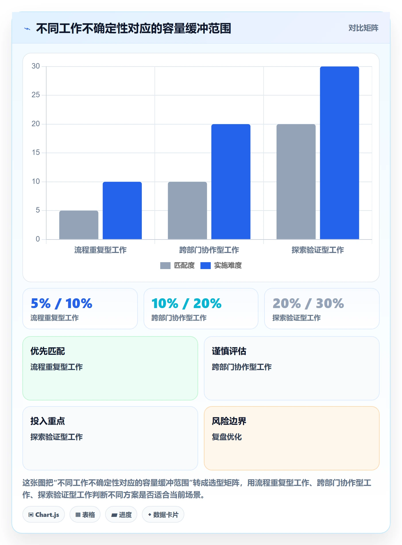The image size is (402, 545).
Task: Click the bar icon in 进度 chip
Action: coord(114,515)
